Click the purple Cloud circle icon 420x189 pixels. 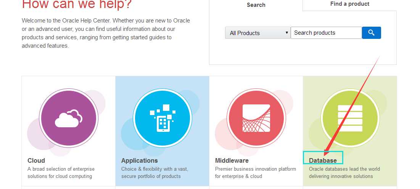[69, 118]
